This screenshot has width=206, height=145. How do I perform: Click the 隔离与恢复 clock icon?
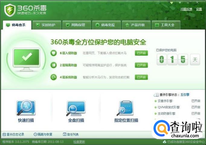35,134
